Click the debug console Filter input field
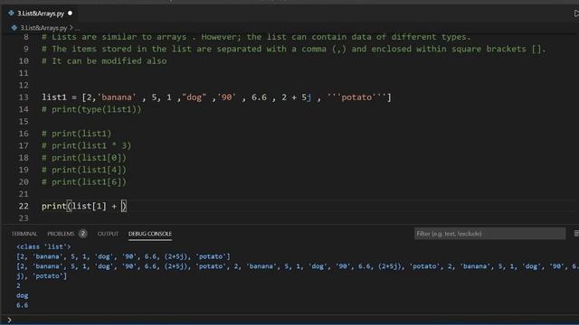The height and width of the screenshot is (325, 579). point(489,233)
